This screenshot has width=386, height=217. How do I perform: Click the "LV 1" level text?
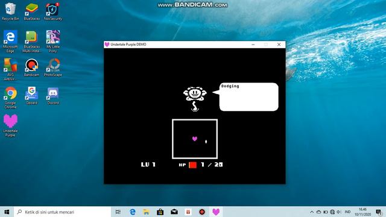coord(148,165)
